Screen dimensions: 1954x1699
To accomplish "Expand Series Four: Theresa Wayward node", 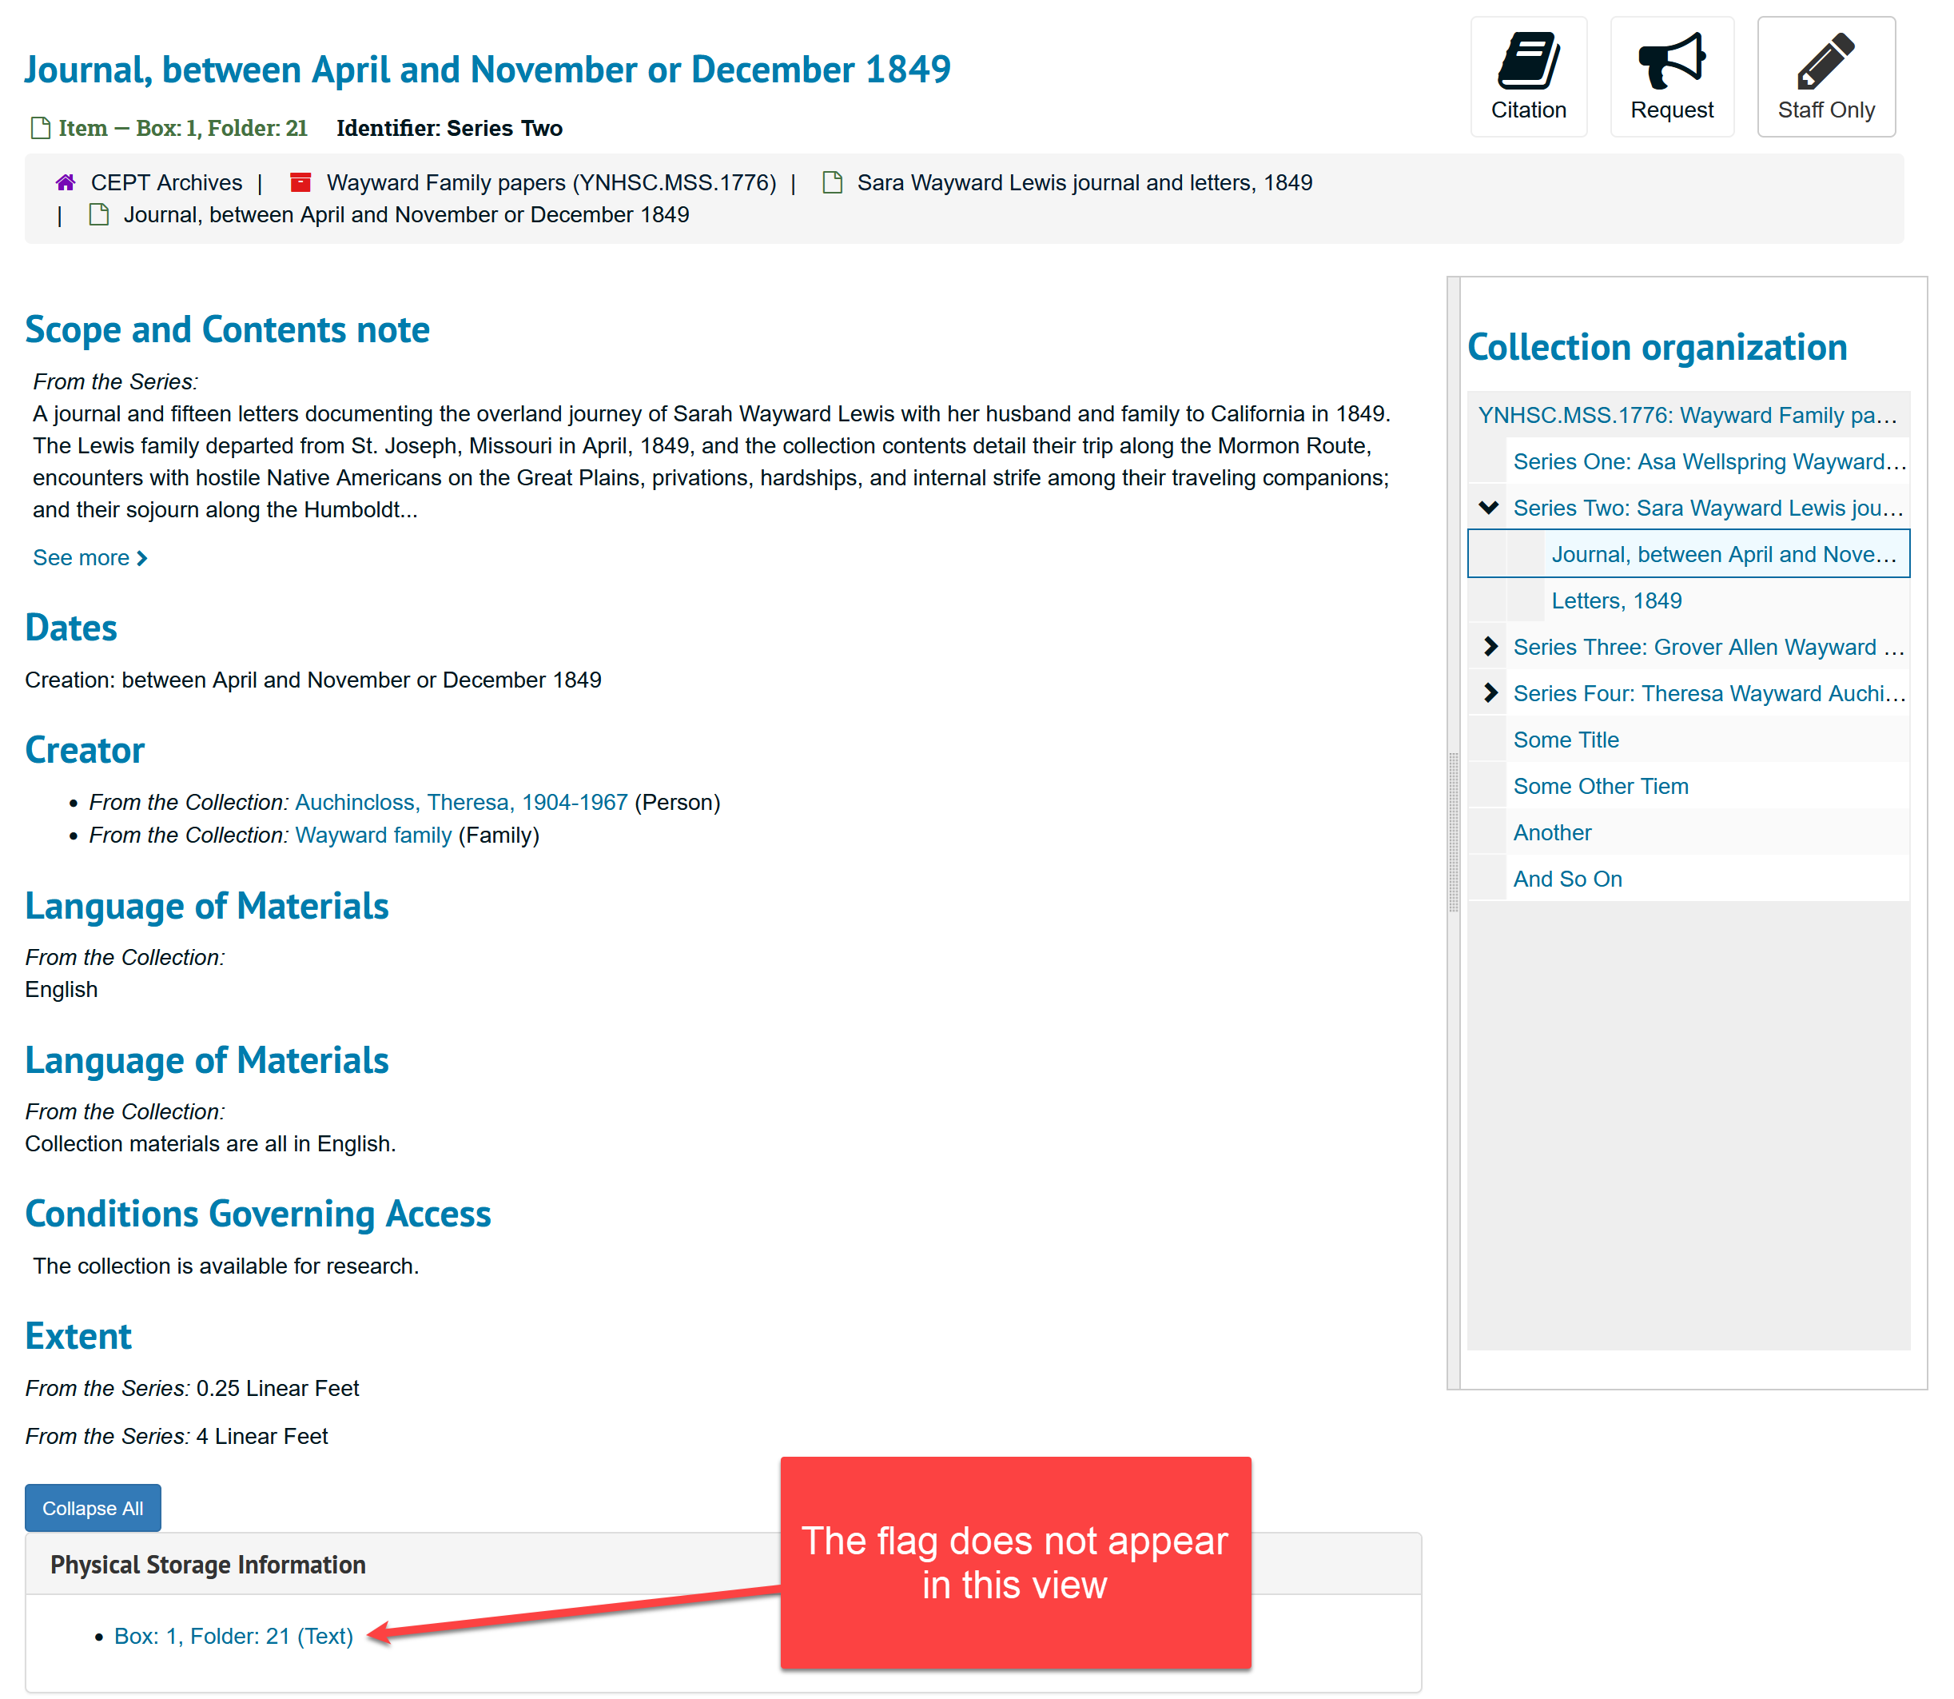I will tap(1490, 693).
